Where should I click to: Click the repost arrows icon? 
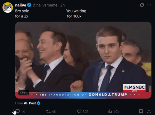coord(48,112)
